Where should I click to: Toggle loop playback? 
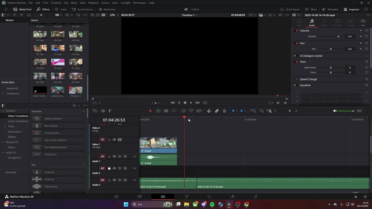click(x=205, y=103)
